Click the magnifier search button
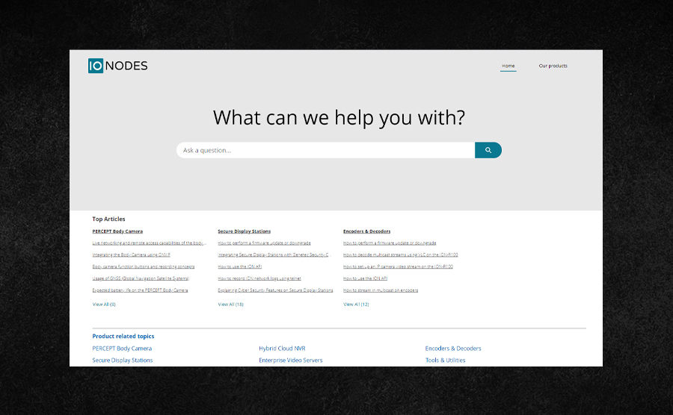This screenshot has width=673, height=415. [488, 150]
